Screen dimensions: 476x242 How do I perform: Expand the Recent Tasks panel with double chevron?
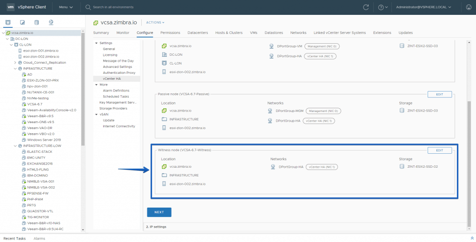(472, 238)
